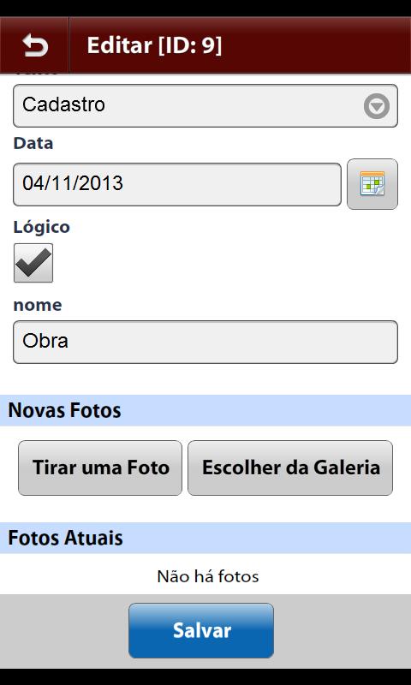The height and width of the screenshot is (685, 411).
Task: Tap the back arrow icon in header
Action: pyautogui.click(x=35, y=46)
